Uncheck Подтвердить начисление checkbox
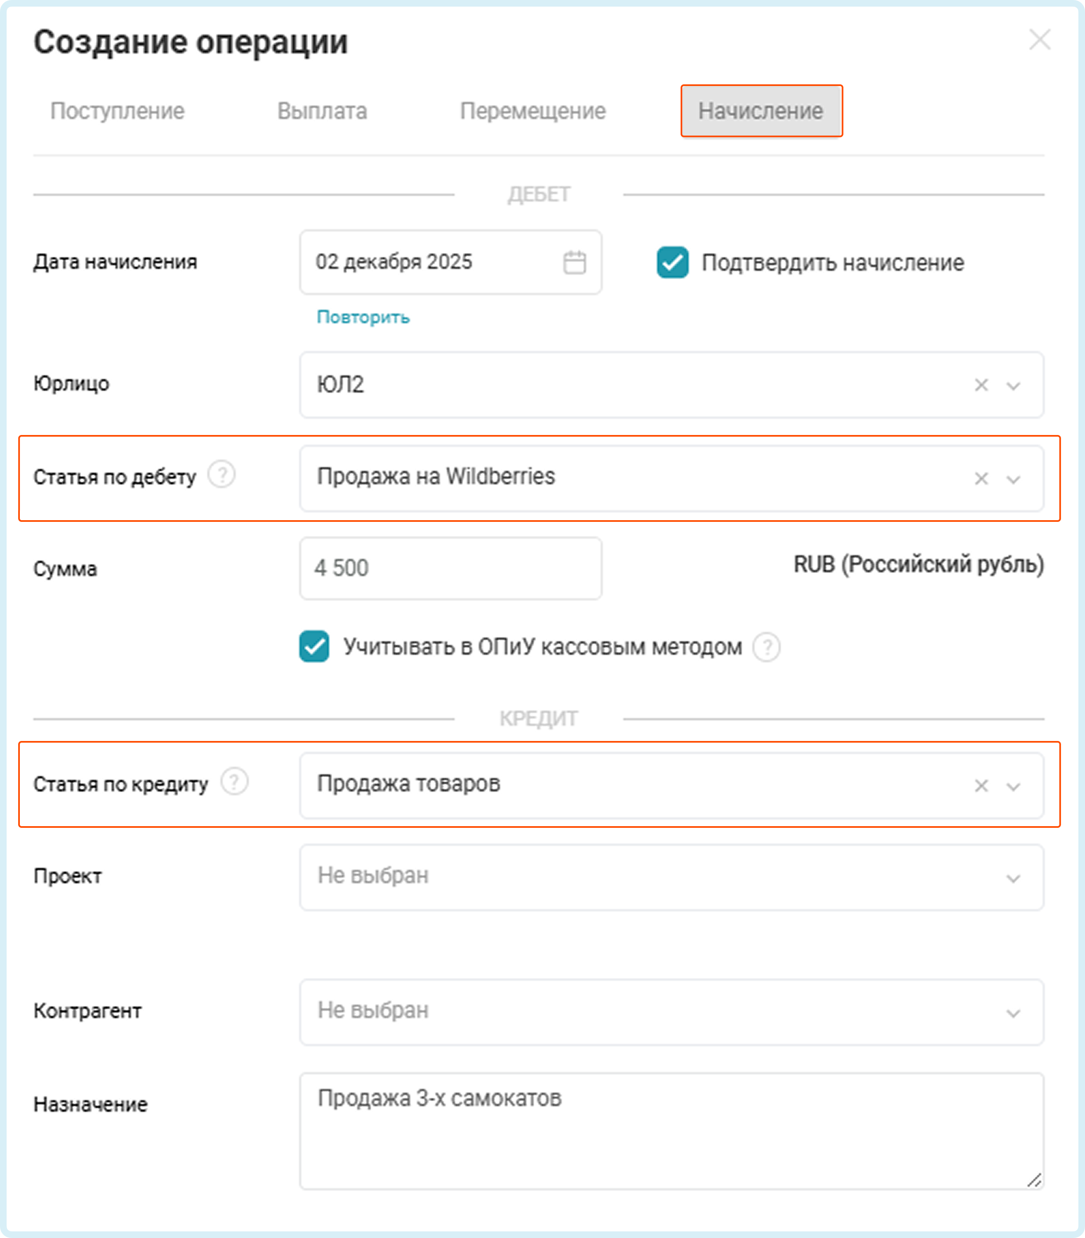Viewport: 1085px width, 1238px height. [x=672, y=263]
